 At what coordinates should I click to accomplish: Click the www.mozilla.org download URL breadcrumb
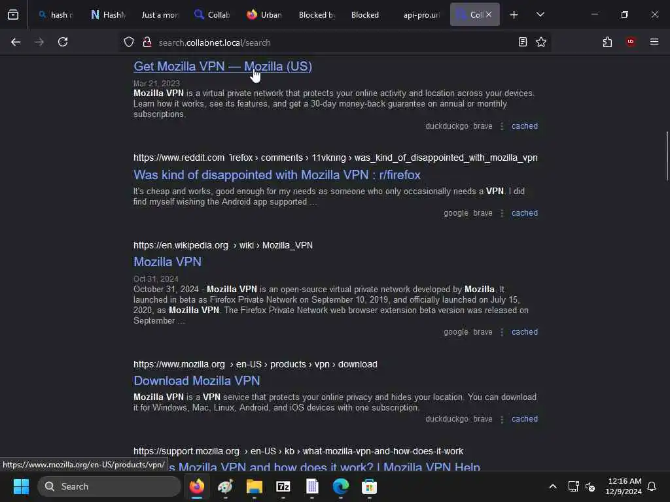[255, 365]
